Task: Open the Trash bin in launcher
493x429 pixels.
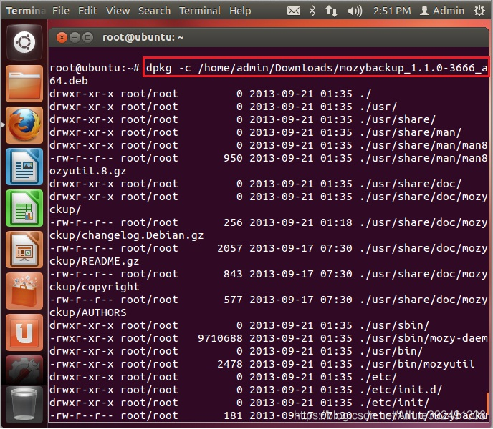Action: point(24,405)
